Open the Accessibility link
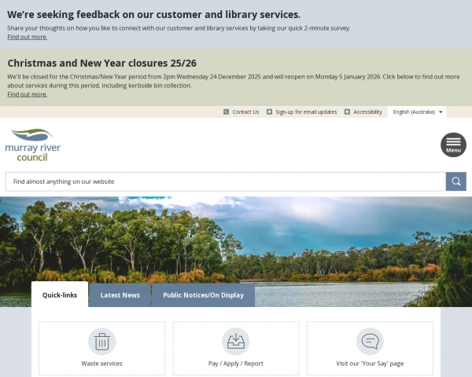This screenshot has width=472, height=377. point(367,112)
